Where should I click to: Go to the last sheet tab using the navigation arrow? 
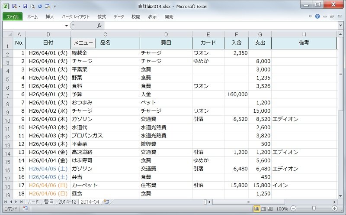tap(21, 202)
